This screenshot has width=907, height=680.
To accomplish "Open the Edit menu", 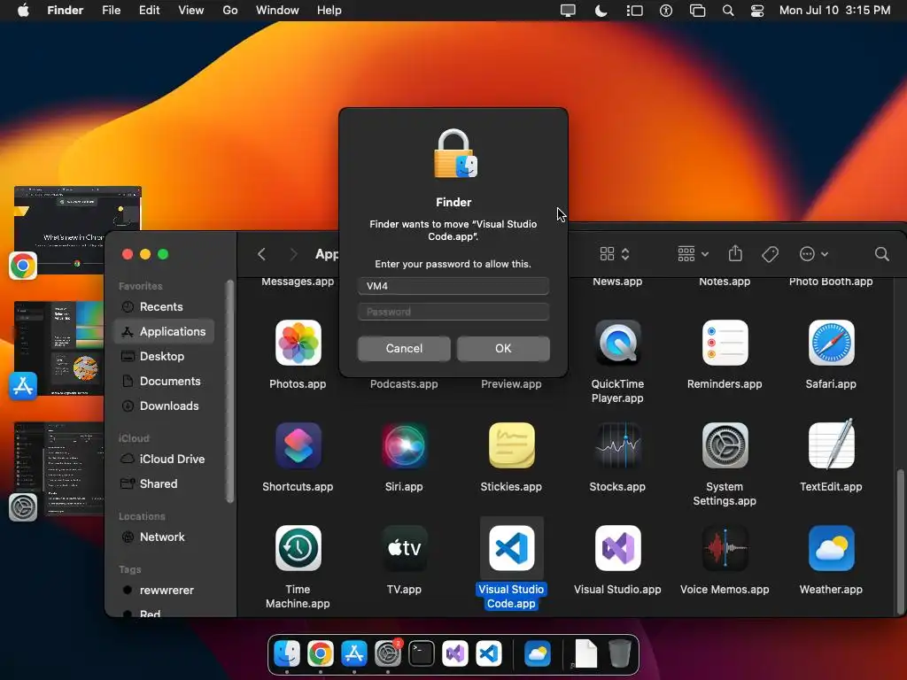I will tap(149, 11).
